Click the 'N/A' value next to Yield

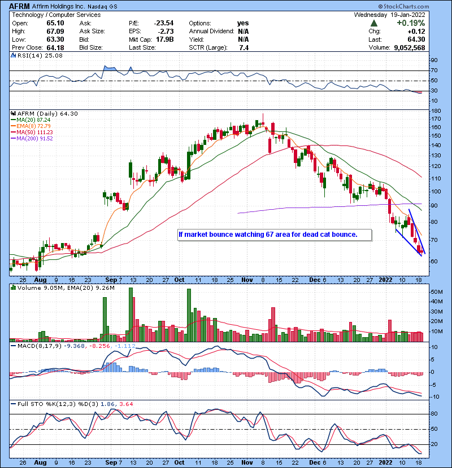point(243,39)
